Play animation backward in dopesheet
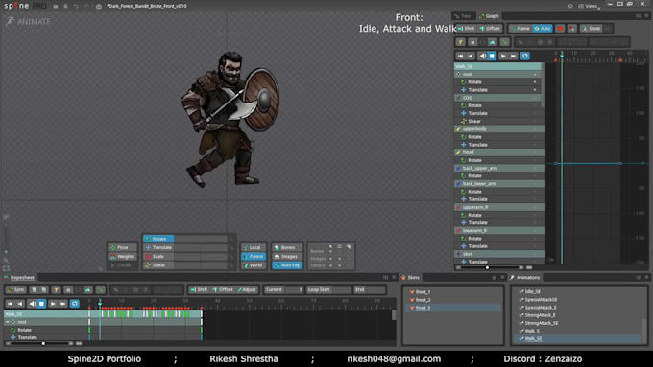 pyautogui.click(x=32, y=304)
